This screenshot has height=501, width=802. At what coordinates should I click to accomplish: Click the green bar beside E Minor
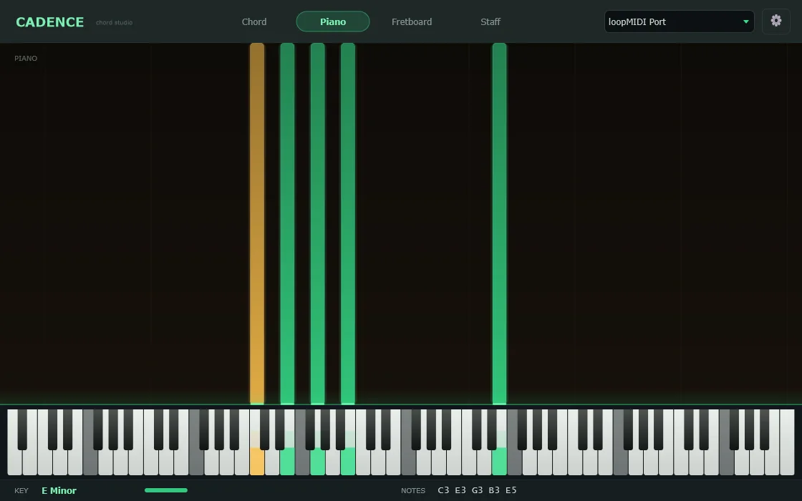coord(165,490)
